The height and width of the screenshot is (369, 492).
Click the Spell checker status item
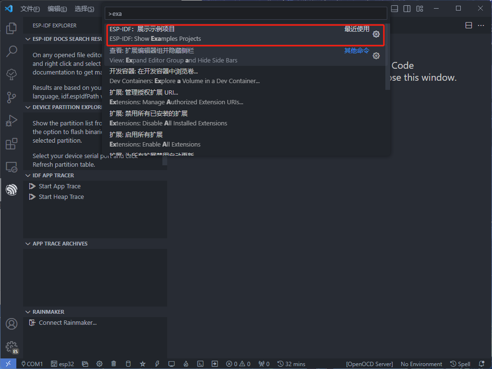tap(460, 364)
